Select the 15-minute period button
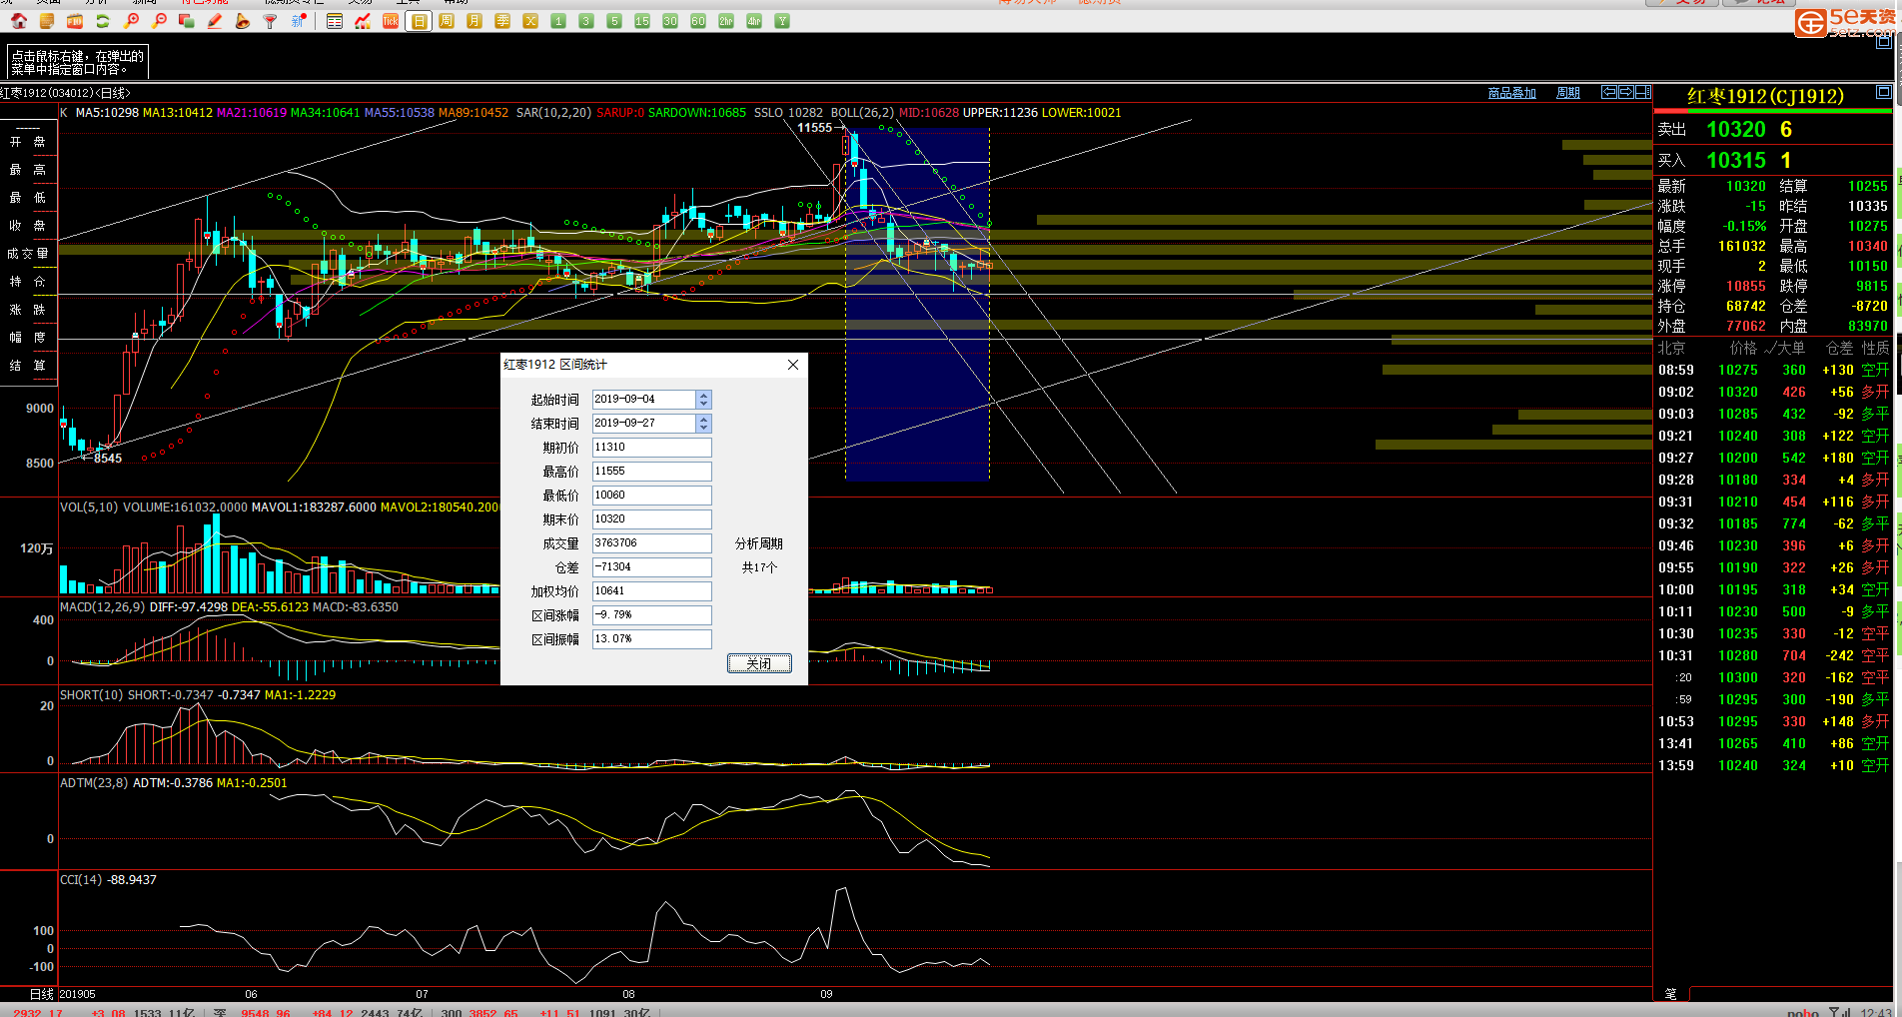The image size is (1902, 1017). tap(642, 21)
